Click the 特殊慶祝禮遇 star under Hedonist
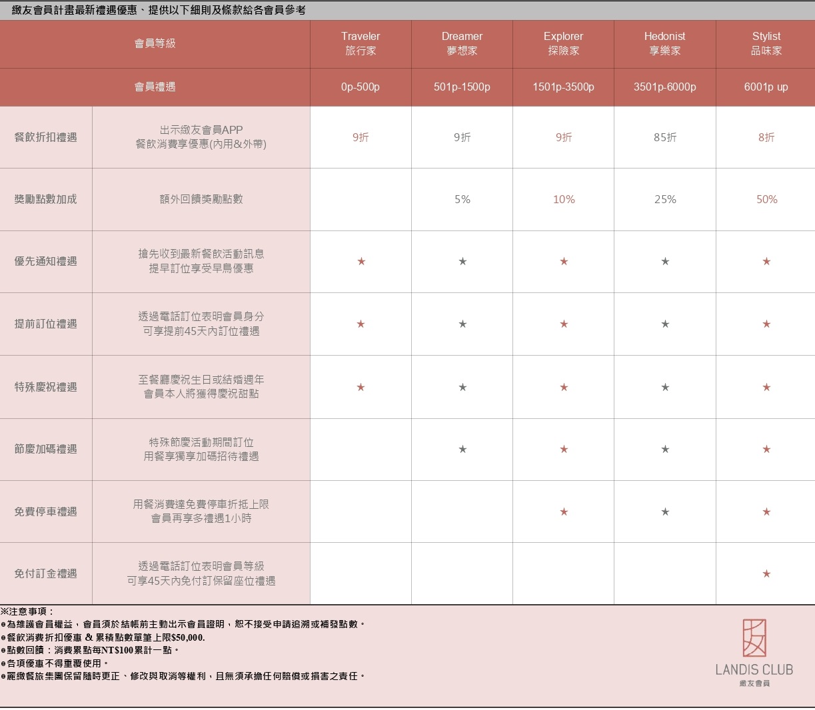 [664, 387]
